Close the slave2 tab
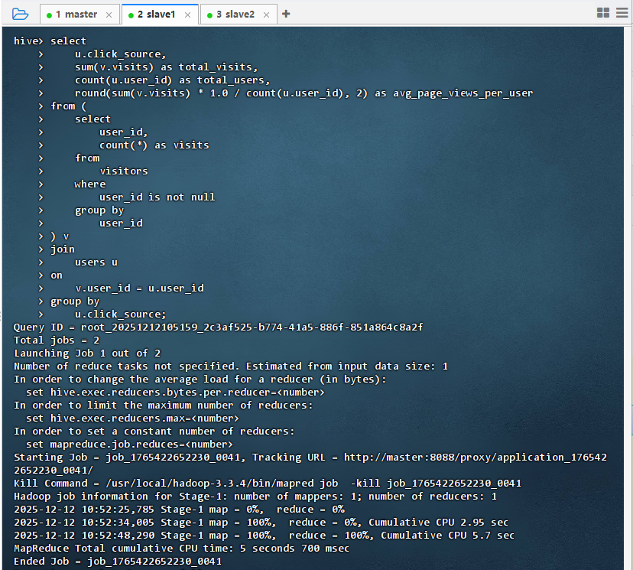This screenshot has width=633, height=570. pyautogui.click(x=267, y=15)
